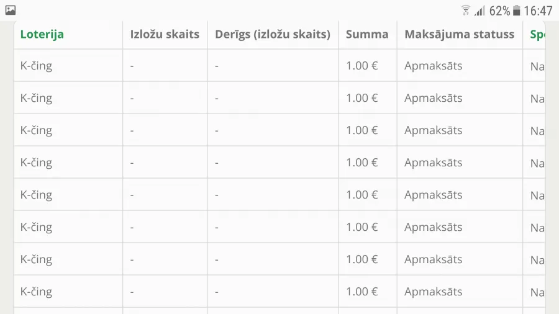Tap the mobile signal strength icon
The width and height of the screenshot is (559, 314).
pos(480,11)
